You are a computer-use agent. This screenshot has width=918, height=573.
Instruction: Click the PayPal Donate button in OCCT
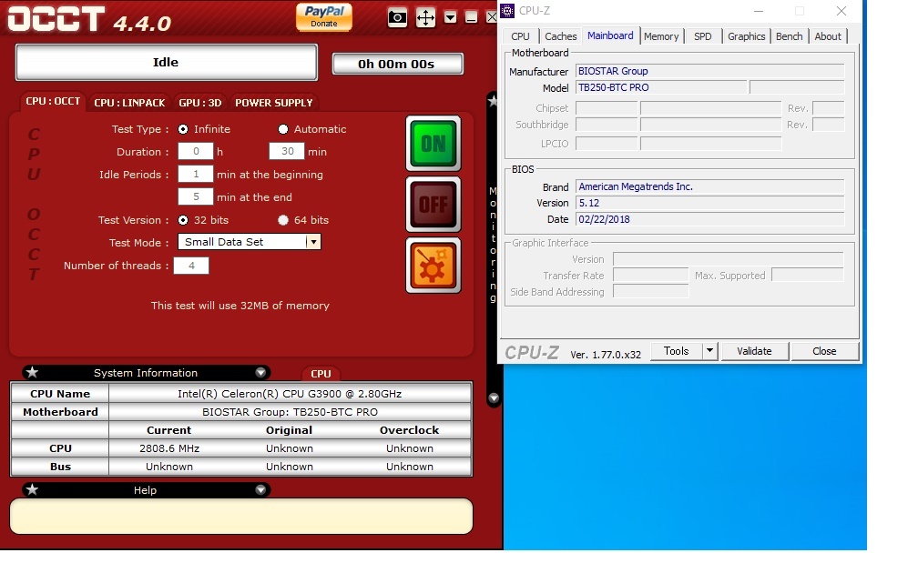[324, 16]
